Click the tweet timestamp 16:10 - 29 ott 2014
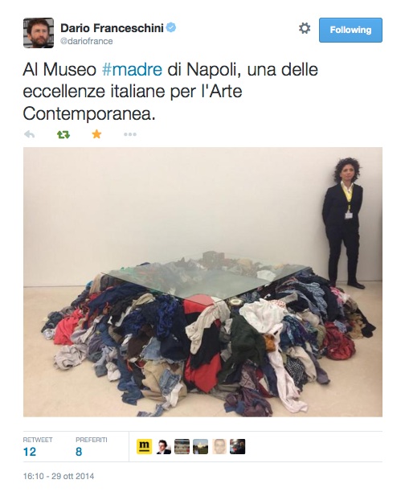 tap(59, 476)
